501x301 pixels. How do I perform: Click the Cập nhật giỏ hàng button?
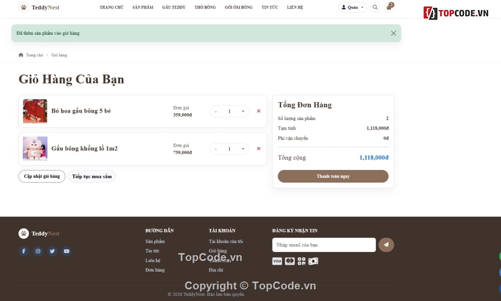(x=42, y=176)
